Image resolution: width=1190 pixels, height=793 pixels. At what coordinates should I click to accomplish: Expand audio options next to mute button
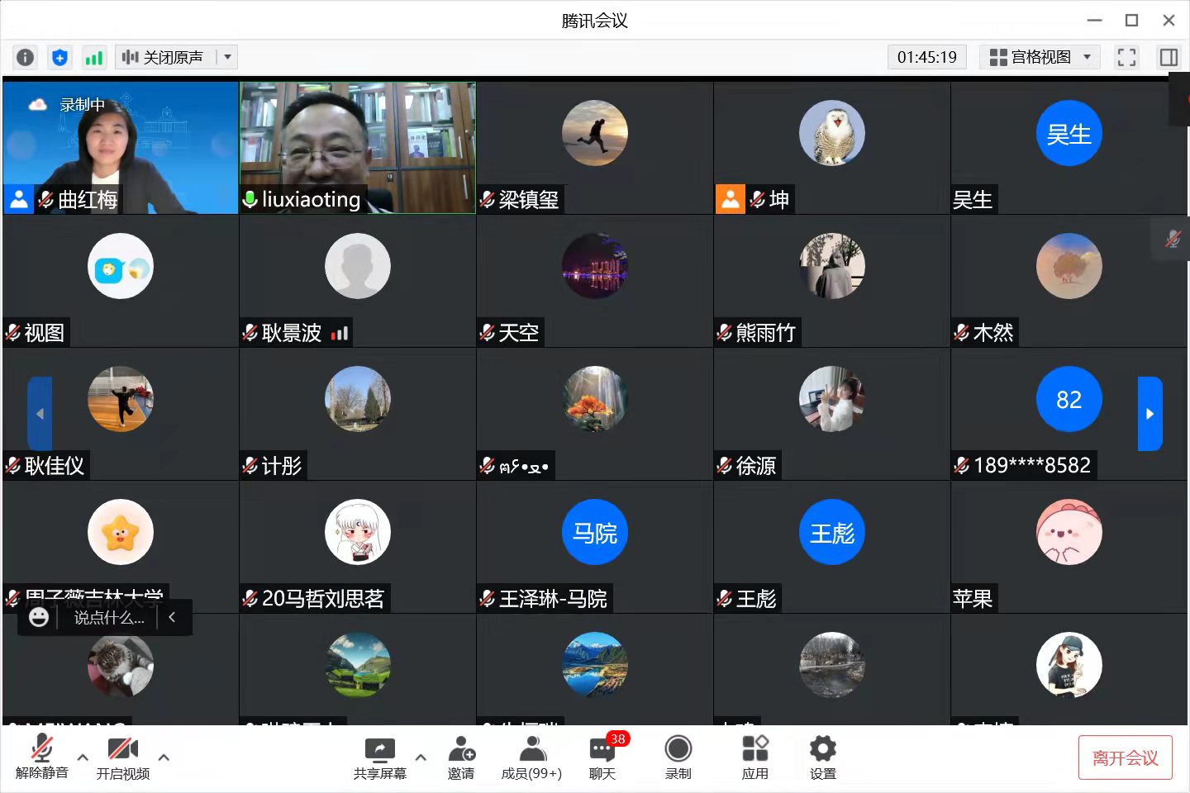pyautogui.click(x=83, y=757)
